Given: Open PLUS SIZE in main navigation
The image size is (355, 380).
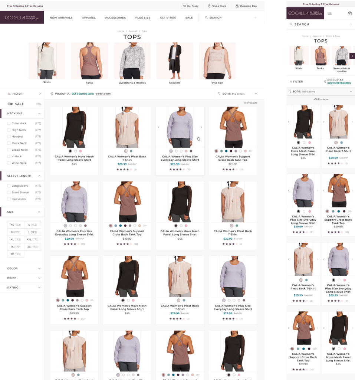Looking at the screenshot, I should point(143,18).
